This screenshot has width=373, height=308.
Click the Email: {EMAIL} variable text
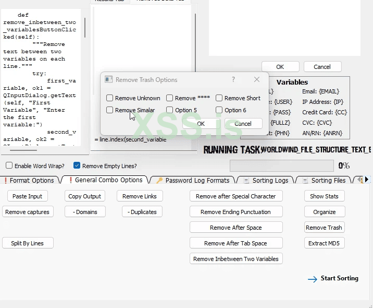pos(321,91)
